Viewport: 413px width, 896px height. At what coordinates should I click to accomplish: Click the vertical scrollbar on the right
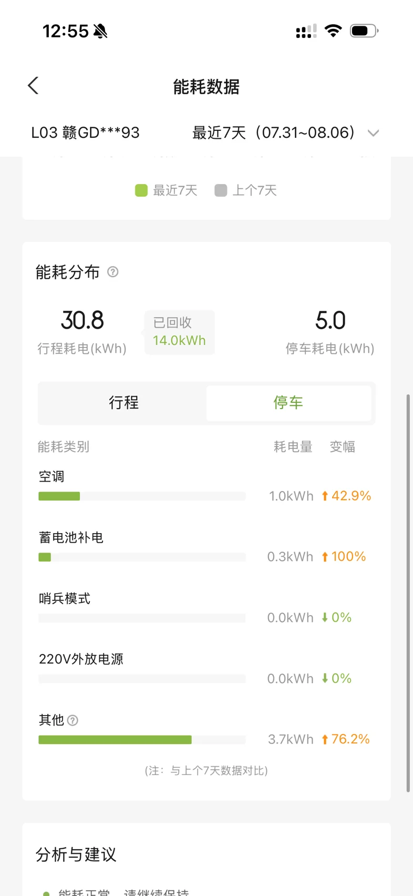(x=408, y=593)
